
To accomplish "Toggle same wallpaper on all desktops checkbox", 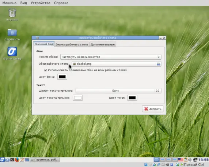I will [45, 70].
